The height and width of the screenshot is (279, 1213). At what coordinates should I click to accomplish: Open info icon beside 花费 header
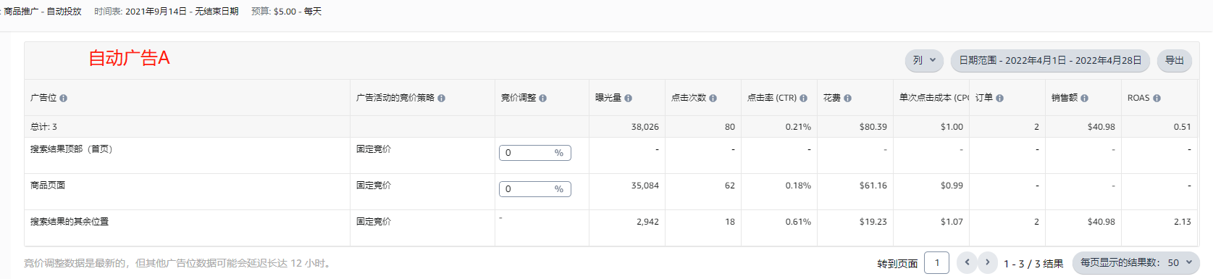(847, 98)
